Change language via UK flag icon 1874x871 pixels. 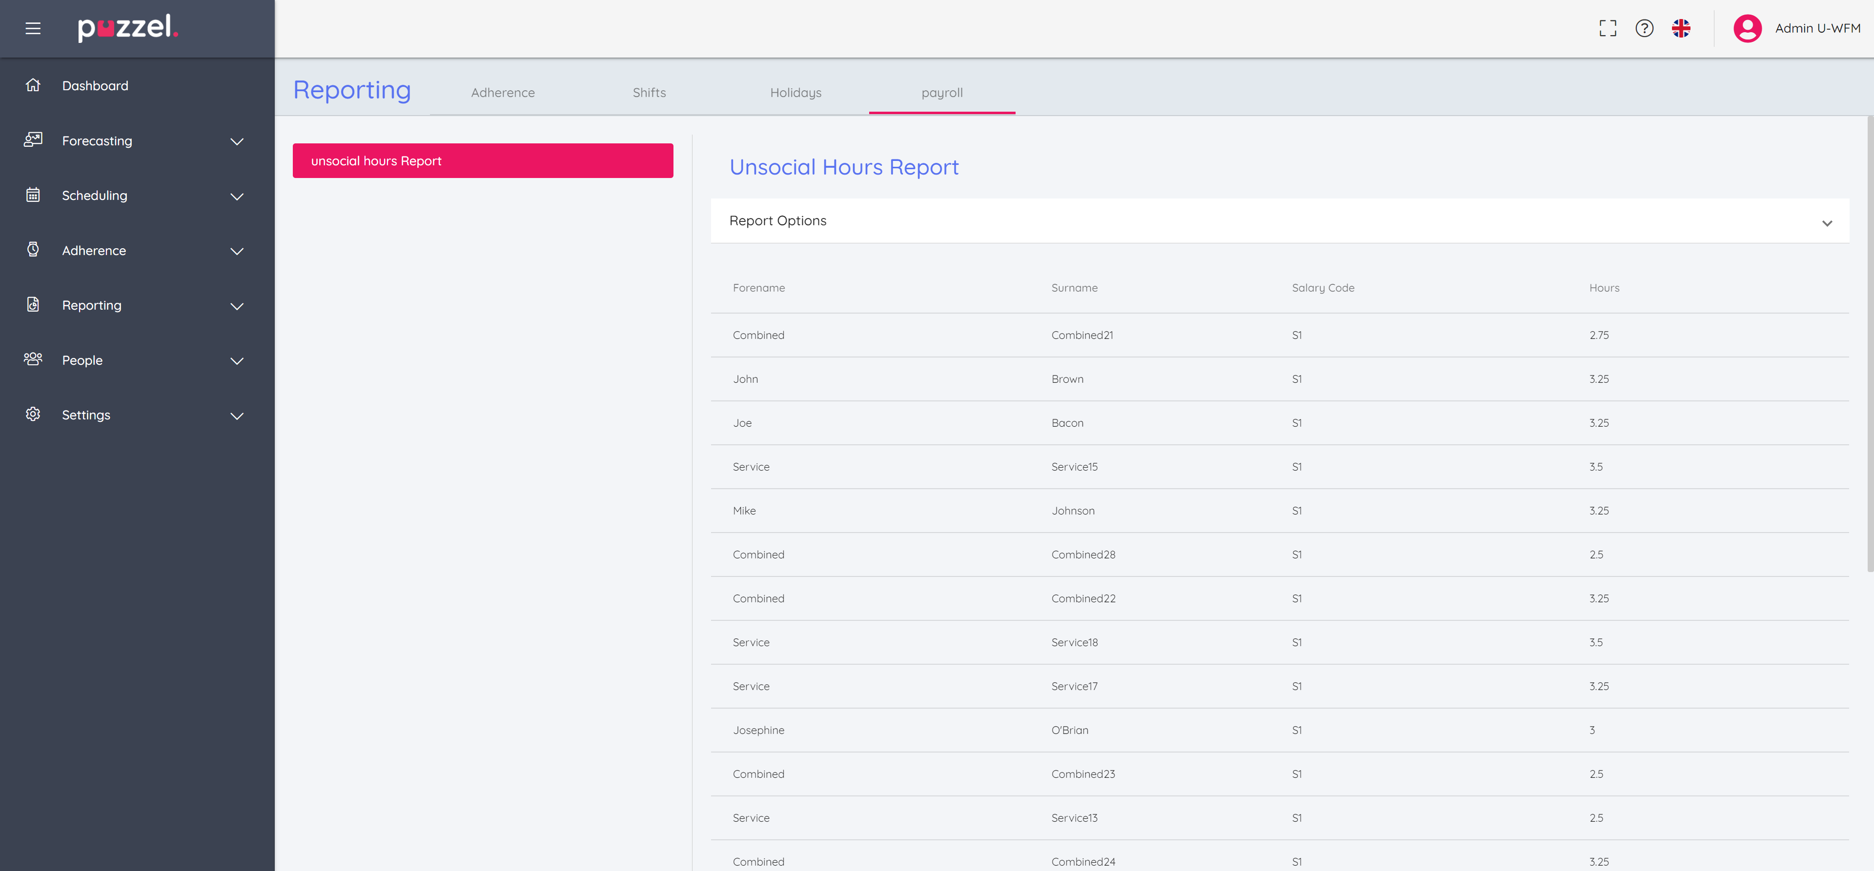pos(1680,28)
